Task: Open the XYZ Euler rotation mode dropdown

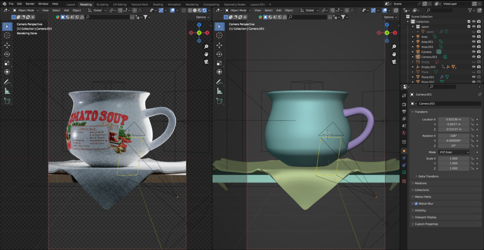Action: point(454,152)
